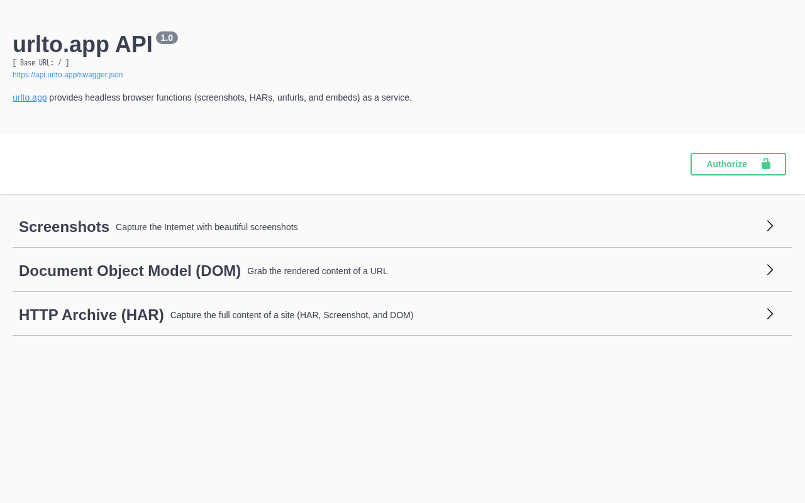Expand the HTTP Archive (HAR) section

click(x=91, y=315)
